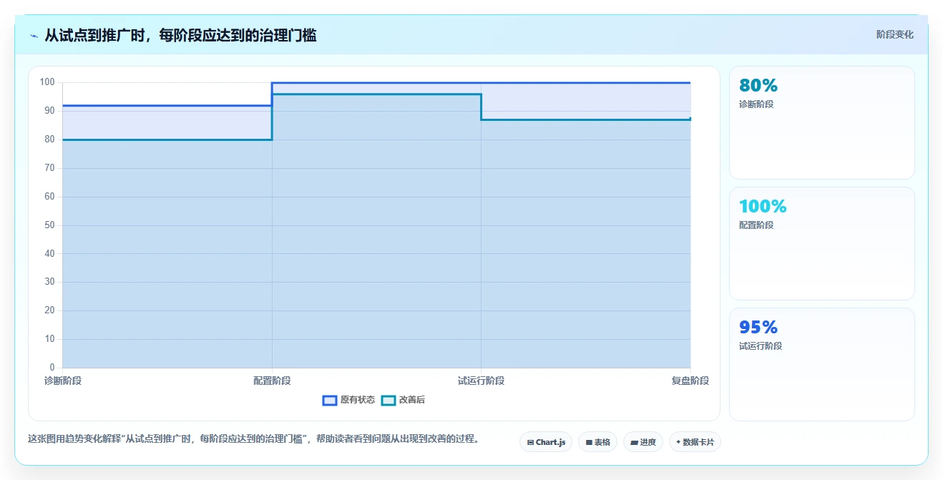The height and width of the screenshot is (480, 943).
Task: Toggle the 原有状态 legend entry
Action: 348,400
